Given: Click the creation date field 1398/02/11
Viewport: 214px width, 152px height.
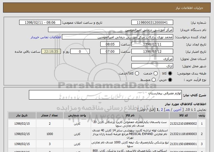Looking at the screenshot, I should coord(152,44).
